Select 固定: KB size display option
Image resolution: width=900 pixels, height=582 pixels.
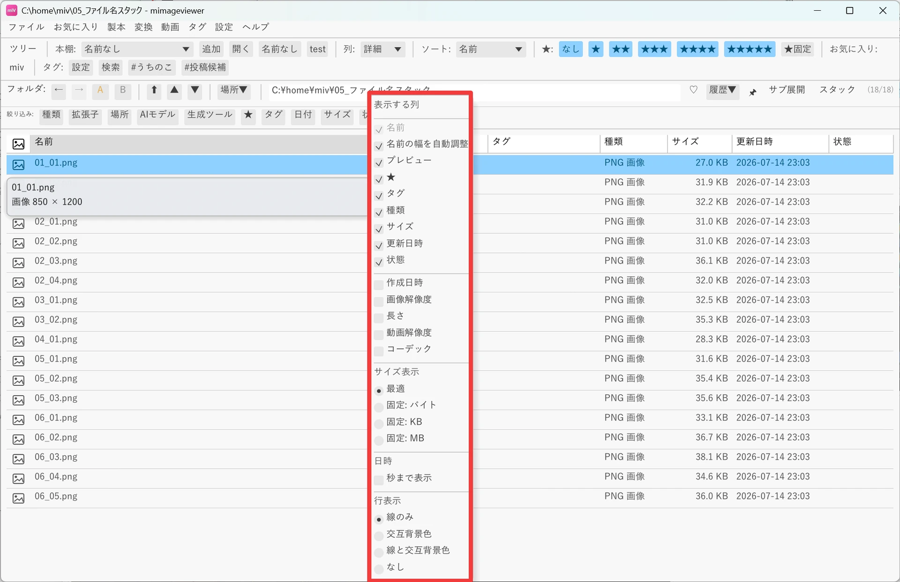coord(379,424)
